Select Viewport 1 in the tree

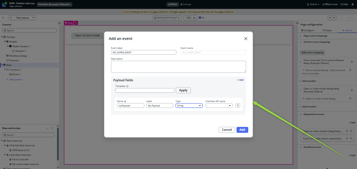(21, 51)
